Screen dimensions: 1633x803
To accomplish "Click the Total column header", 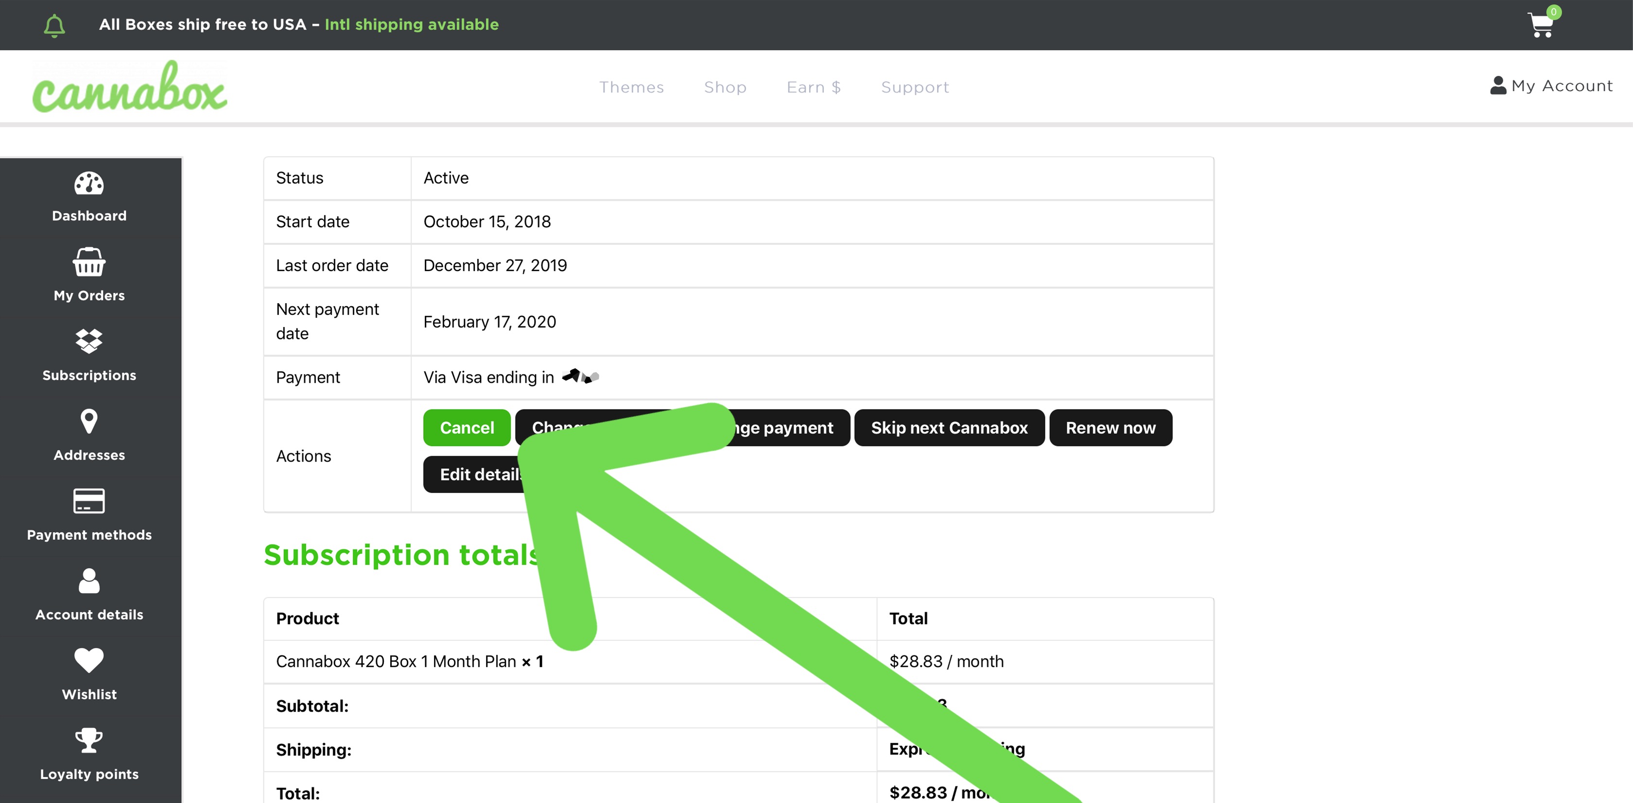I will (x=908, y=618).
